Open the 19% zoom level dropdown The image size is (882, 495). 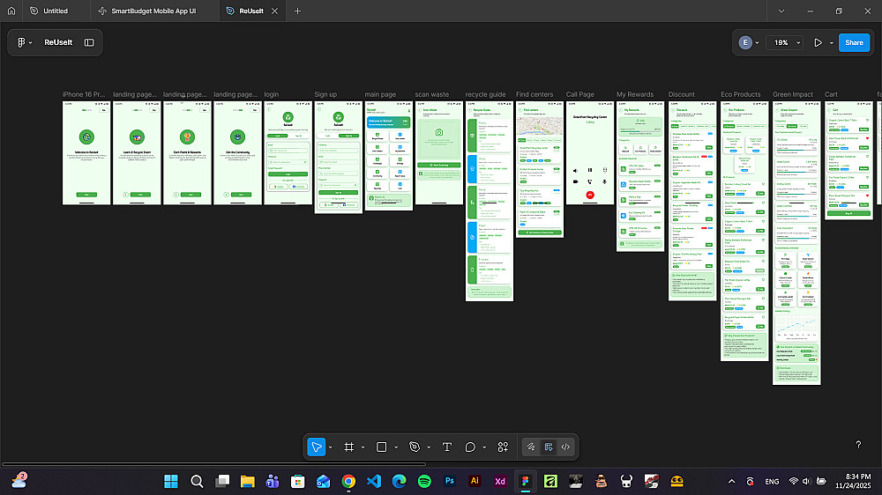click(x=787, y=42)
